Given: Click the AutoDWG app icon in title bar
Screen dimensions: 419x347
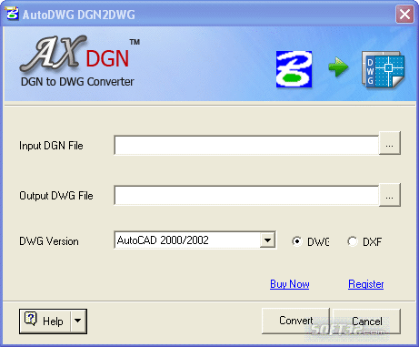Looking at the screenshot, I should pos(12,14).
